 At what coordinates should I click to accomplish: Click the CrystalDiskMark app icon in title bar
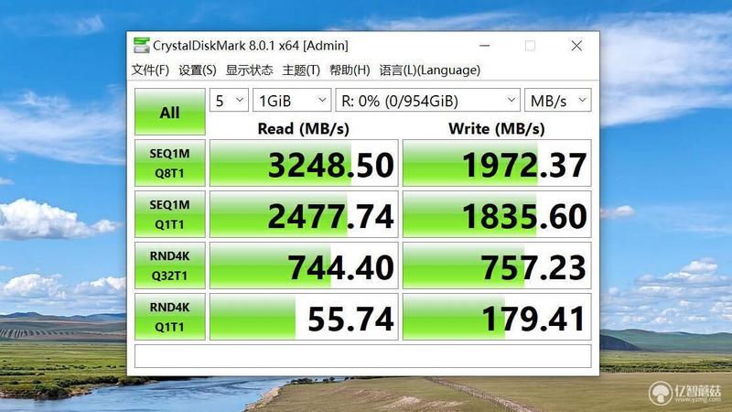coord(141,45)
